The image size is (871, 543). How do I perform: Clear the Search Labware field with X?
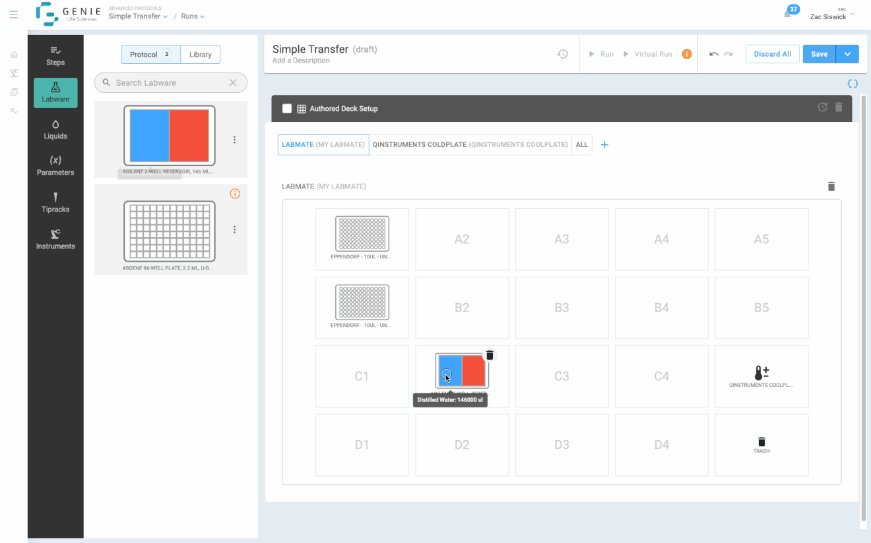(233, 82)
